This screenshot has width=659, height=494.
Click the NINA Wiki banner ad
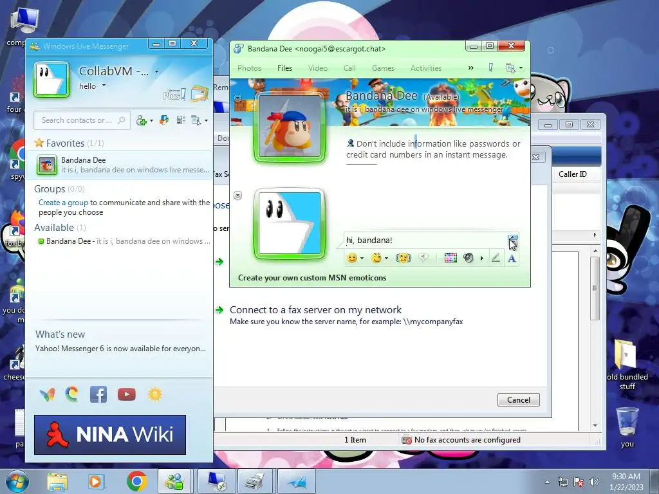109,435
